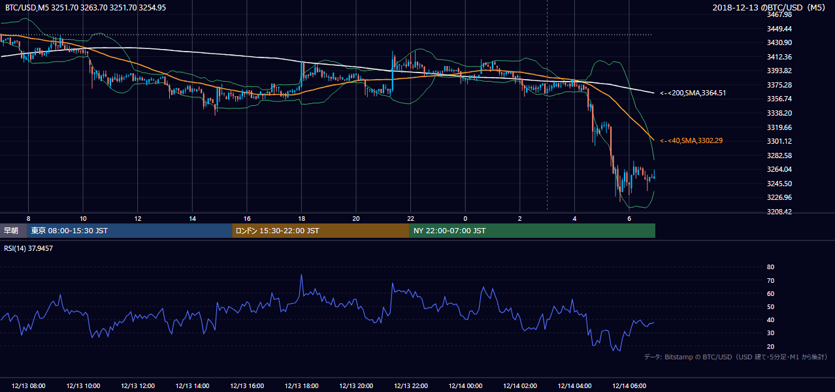Click the hour 4 tick on price chart
This screenshot has height=392, width=835.
[574, 218]
